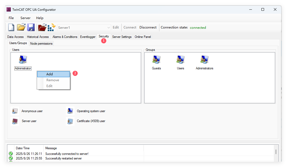Expand the Server1 dropdown list

[x=109, y=27]
